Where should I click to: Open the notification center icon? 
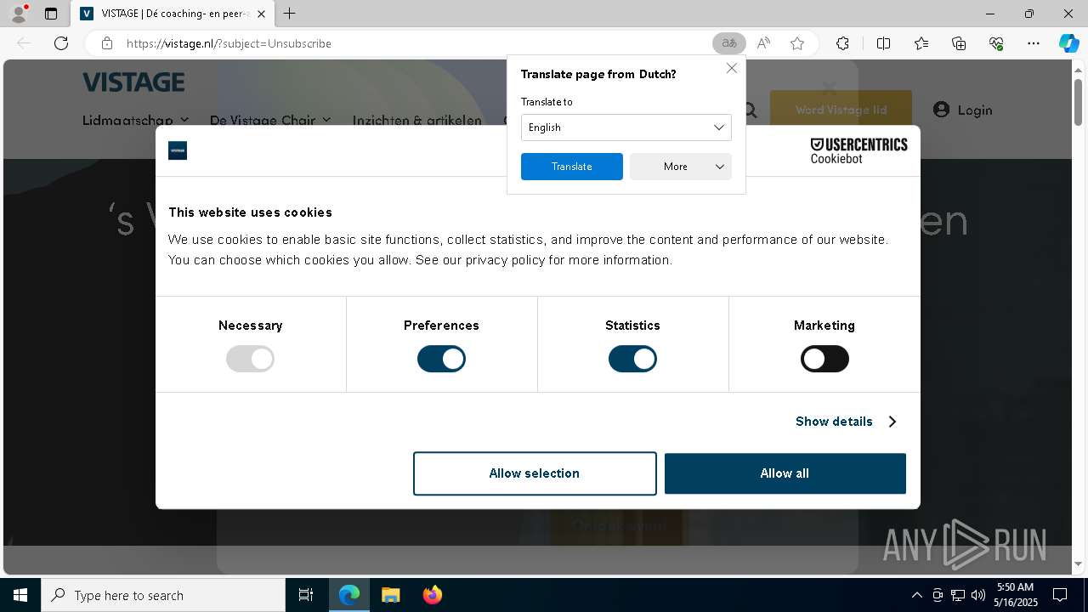pos(1060,595)
